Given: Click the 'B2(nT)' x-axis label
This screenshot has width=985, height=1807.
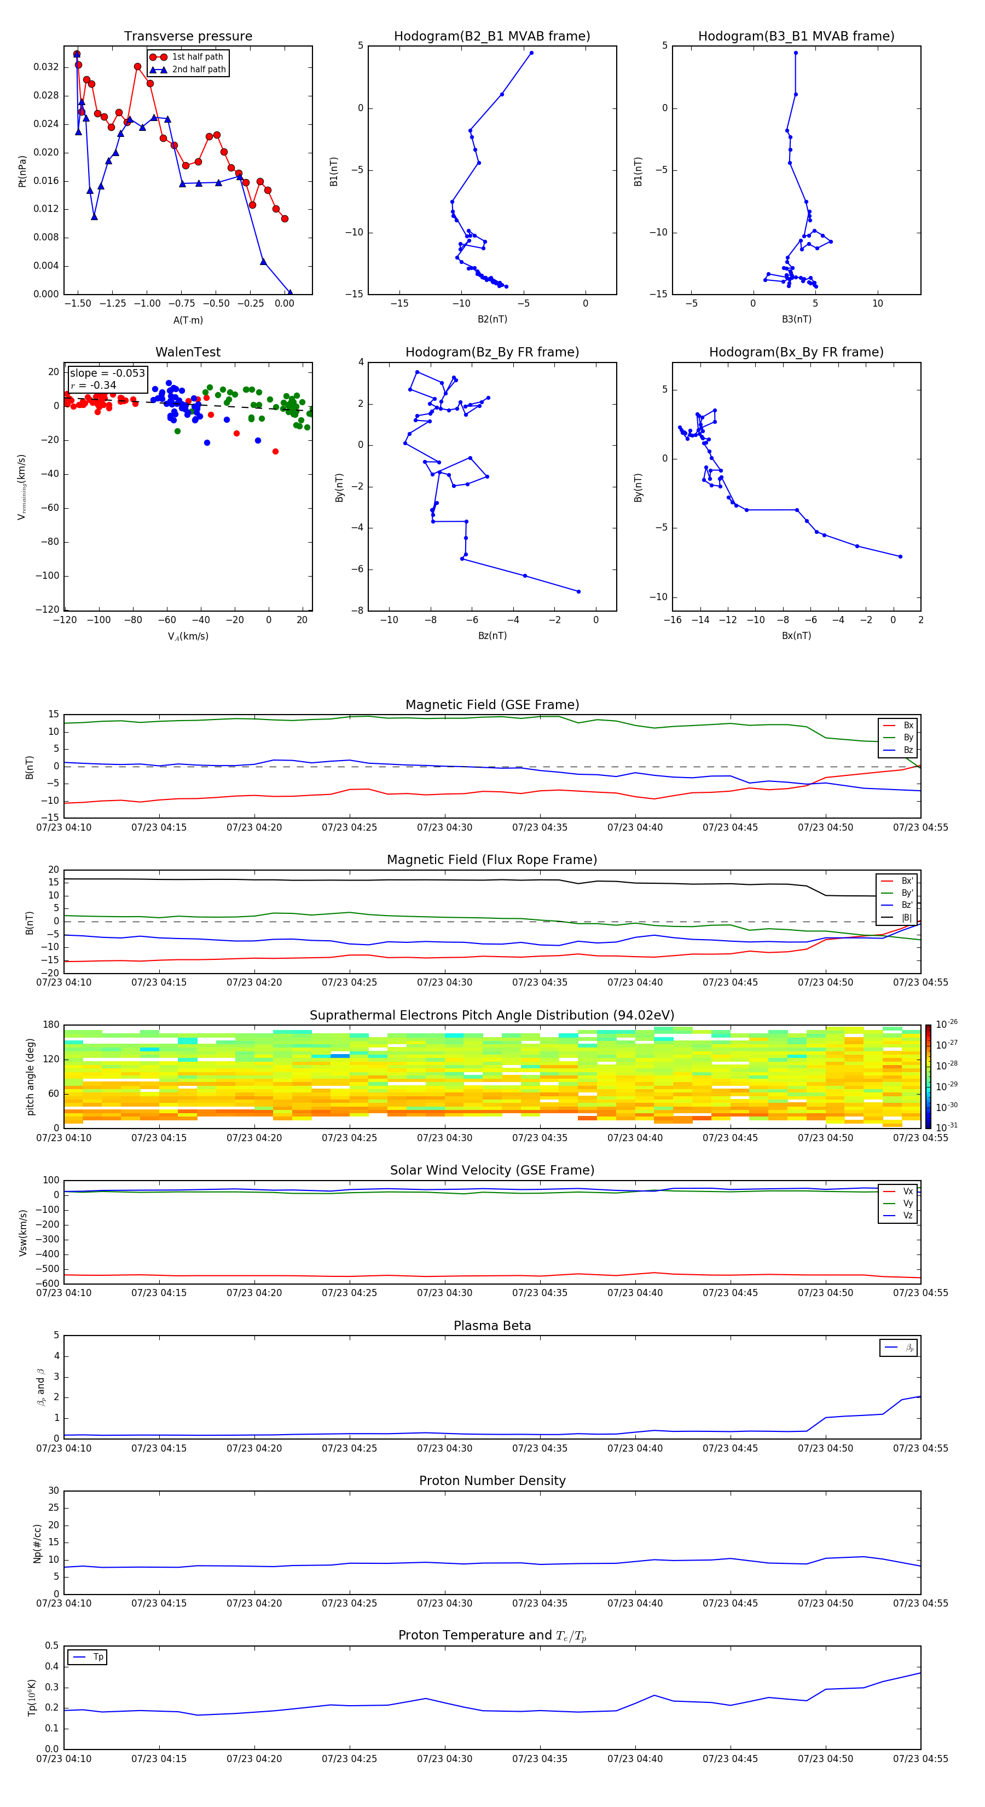Looking at the screenshot, I should click(x=492, y=319).
